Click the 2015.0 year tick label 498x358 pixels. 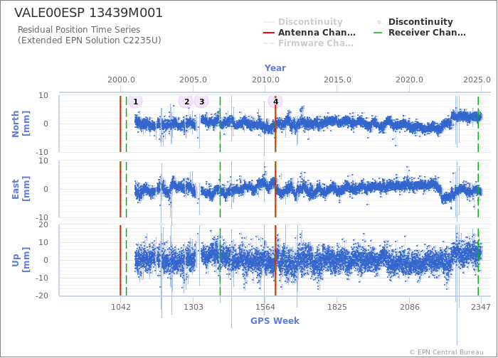click(x=337, y=80)
